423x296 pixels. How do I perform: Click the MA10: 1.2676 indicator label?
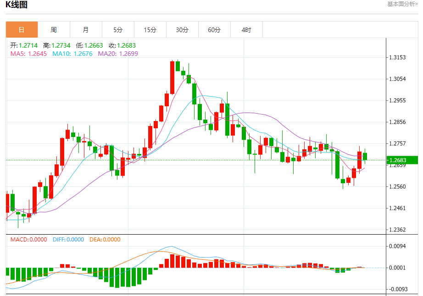[x=72, y=54]
